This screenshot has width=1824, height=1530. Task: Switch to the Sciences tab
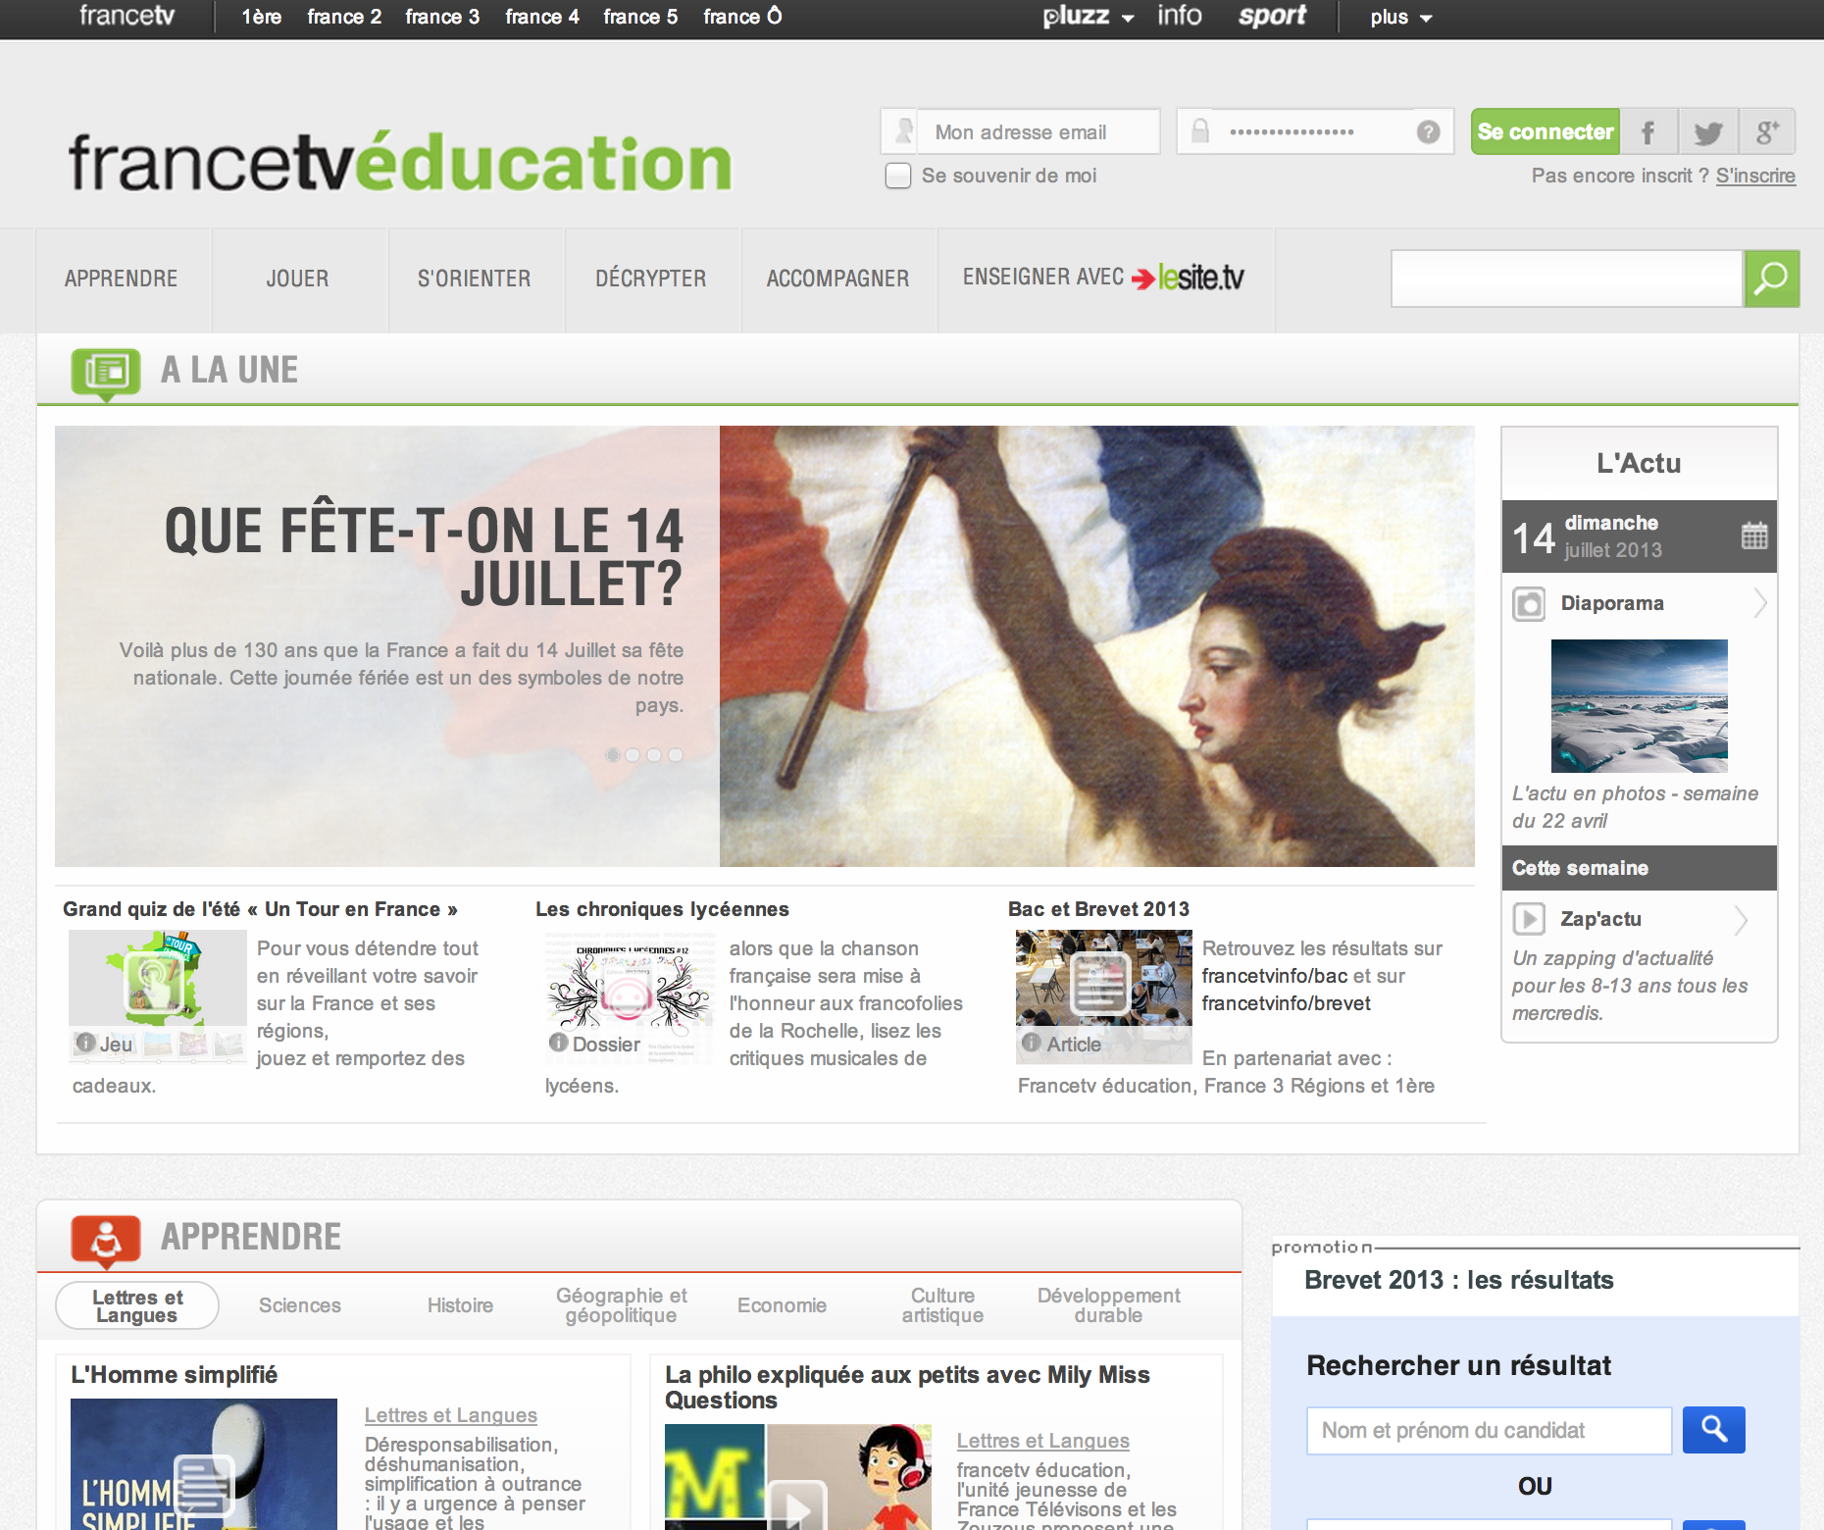[300, 1305]
